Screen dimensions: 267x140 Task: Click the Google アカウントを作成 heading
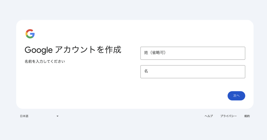tap(73, 49)
